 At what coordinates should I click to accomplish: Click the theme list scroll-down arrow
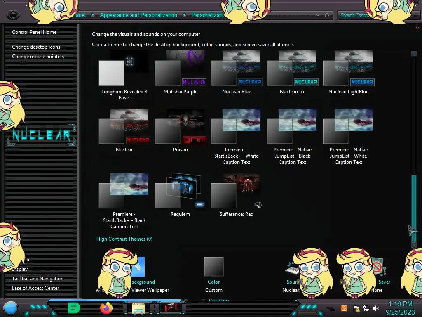pyautogui.click(x=414, y=245)
